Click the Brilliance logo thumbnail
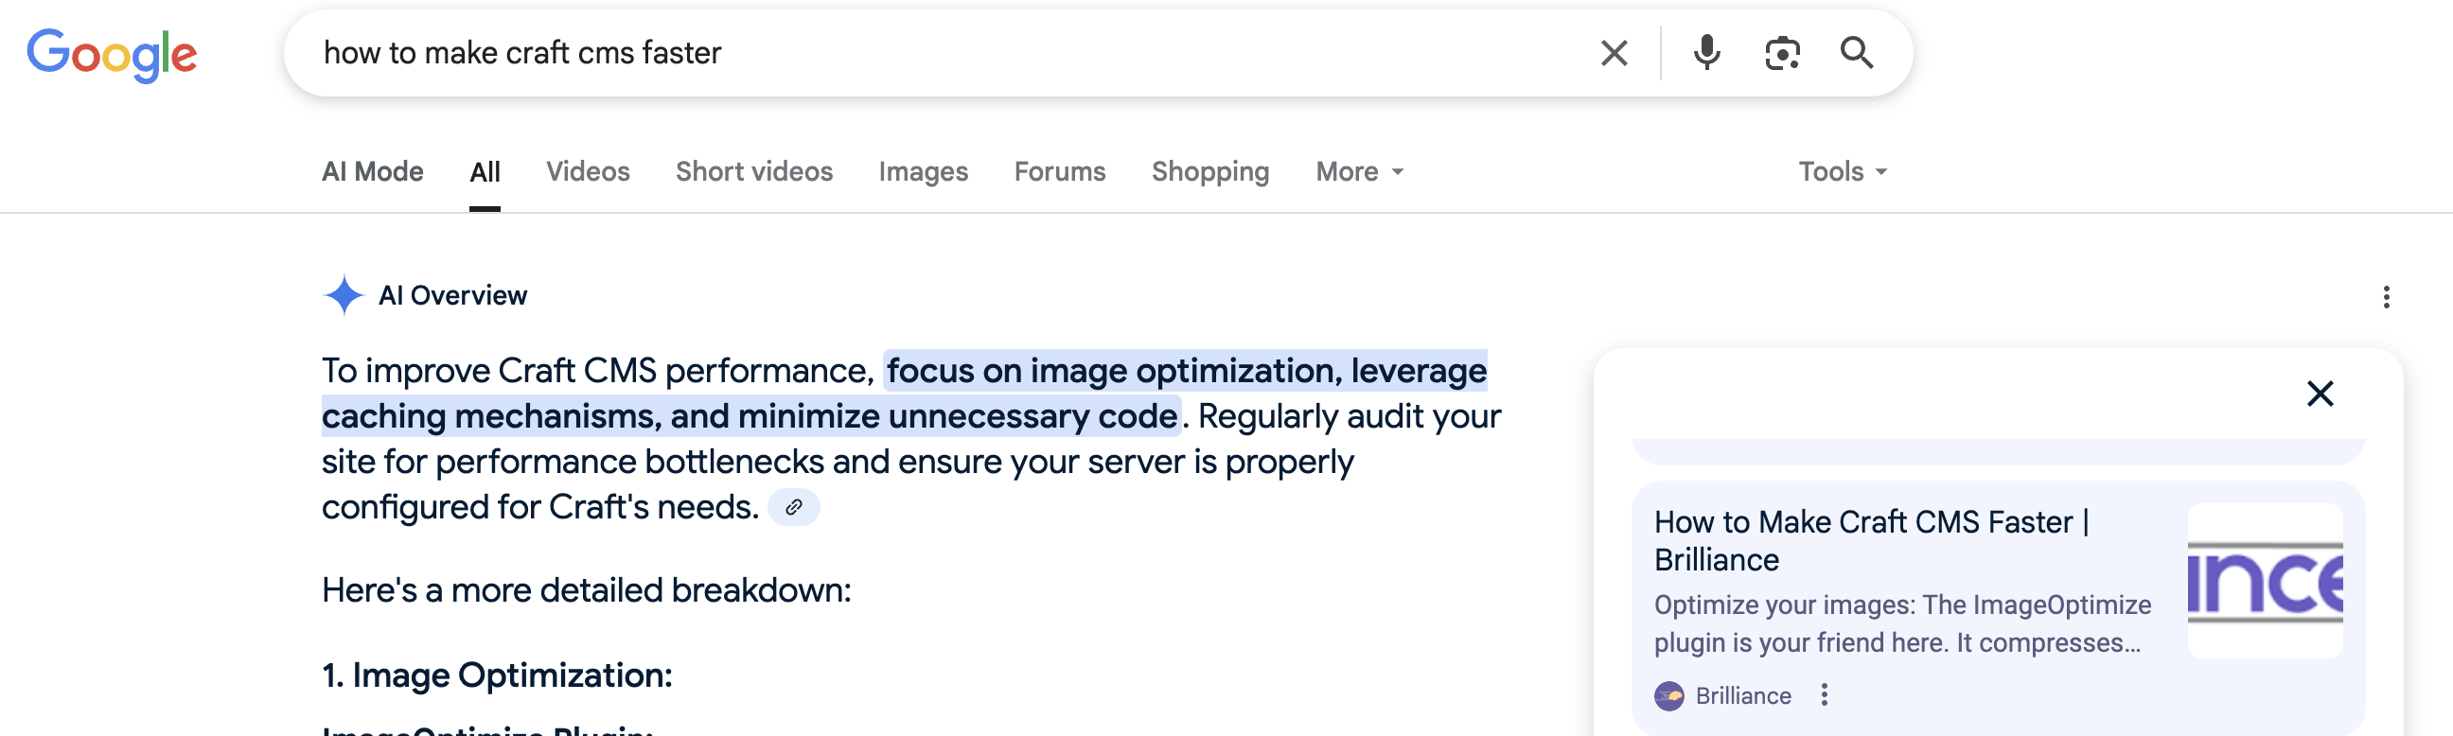The width and height of the screenshot is (2453, 736). point(2265,581)
